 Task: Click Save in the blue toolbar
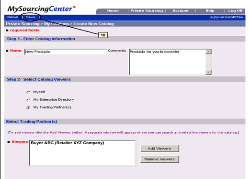[31, 17]
